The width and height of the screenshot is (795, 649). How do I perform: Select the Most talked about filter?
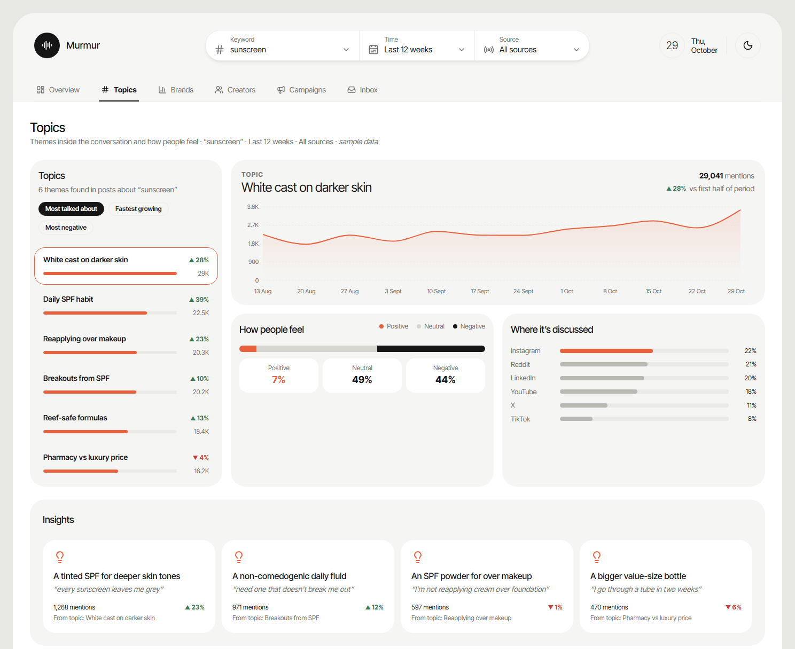coord(71,209)
